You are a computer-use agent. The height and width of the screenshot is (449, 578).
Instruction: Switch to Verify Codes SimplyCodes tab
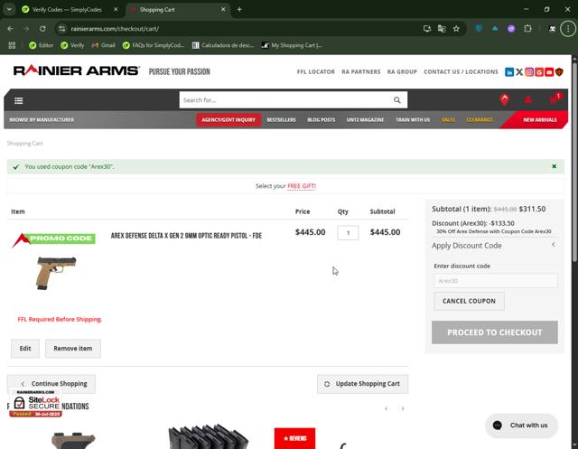67,10
